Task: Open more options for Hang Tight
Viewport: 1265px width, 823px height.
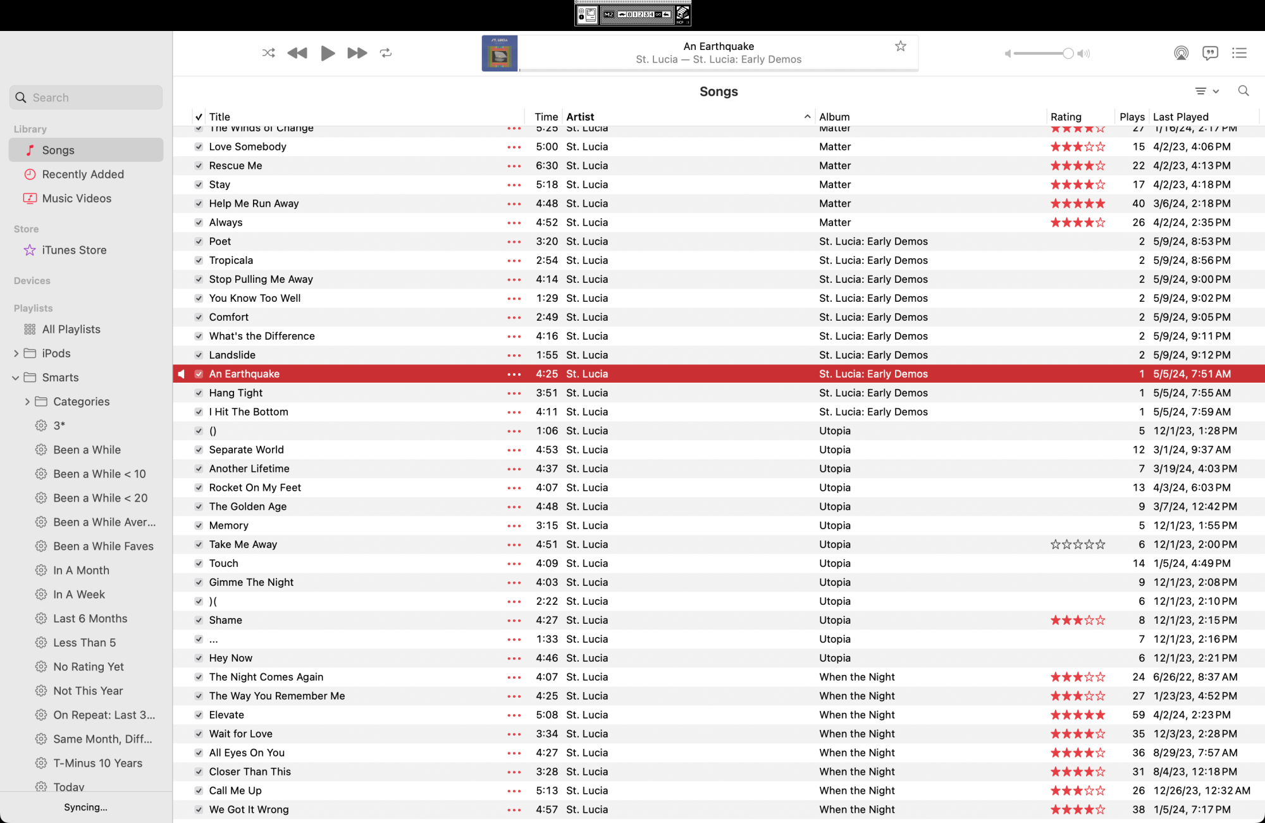Action: [x=514, y=393]
